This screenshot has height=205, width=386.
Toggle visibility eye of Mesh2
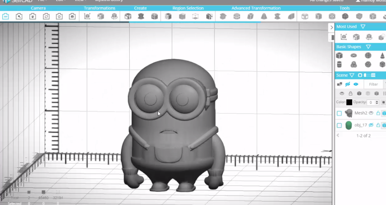[371, 113]
